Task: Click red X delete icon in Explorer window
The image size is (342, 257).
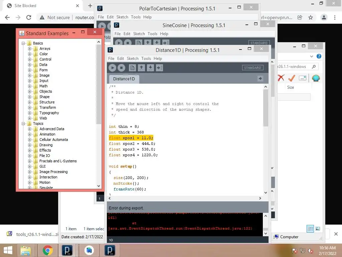Action: tap(281, 78)
